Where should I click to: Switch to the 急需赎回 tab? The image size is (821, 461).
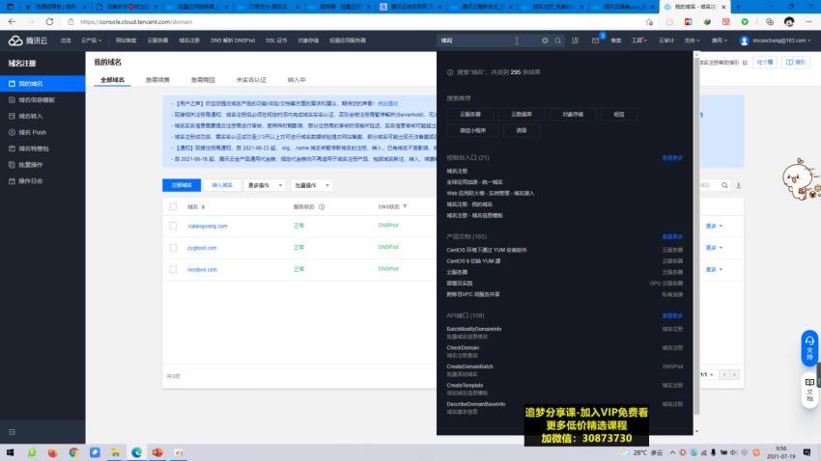click(x=203, y=80)
